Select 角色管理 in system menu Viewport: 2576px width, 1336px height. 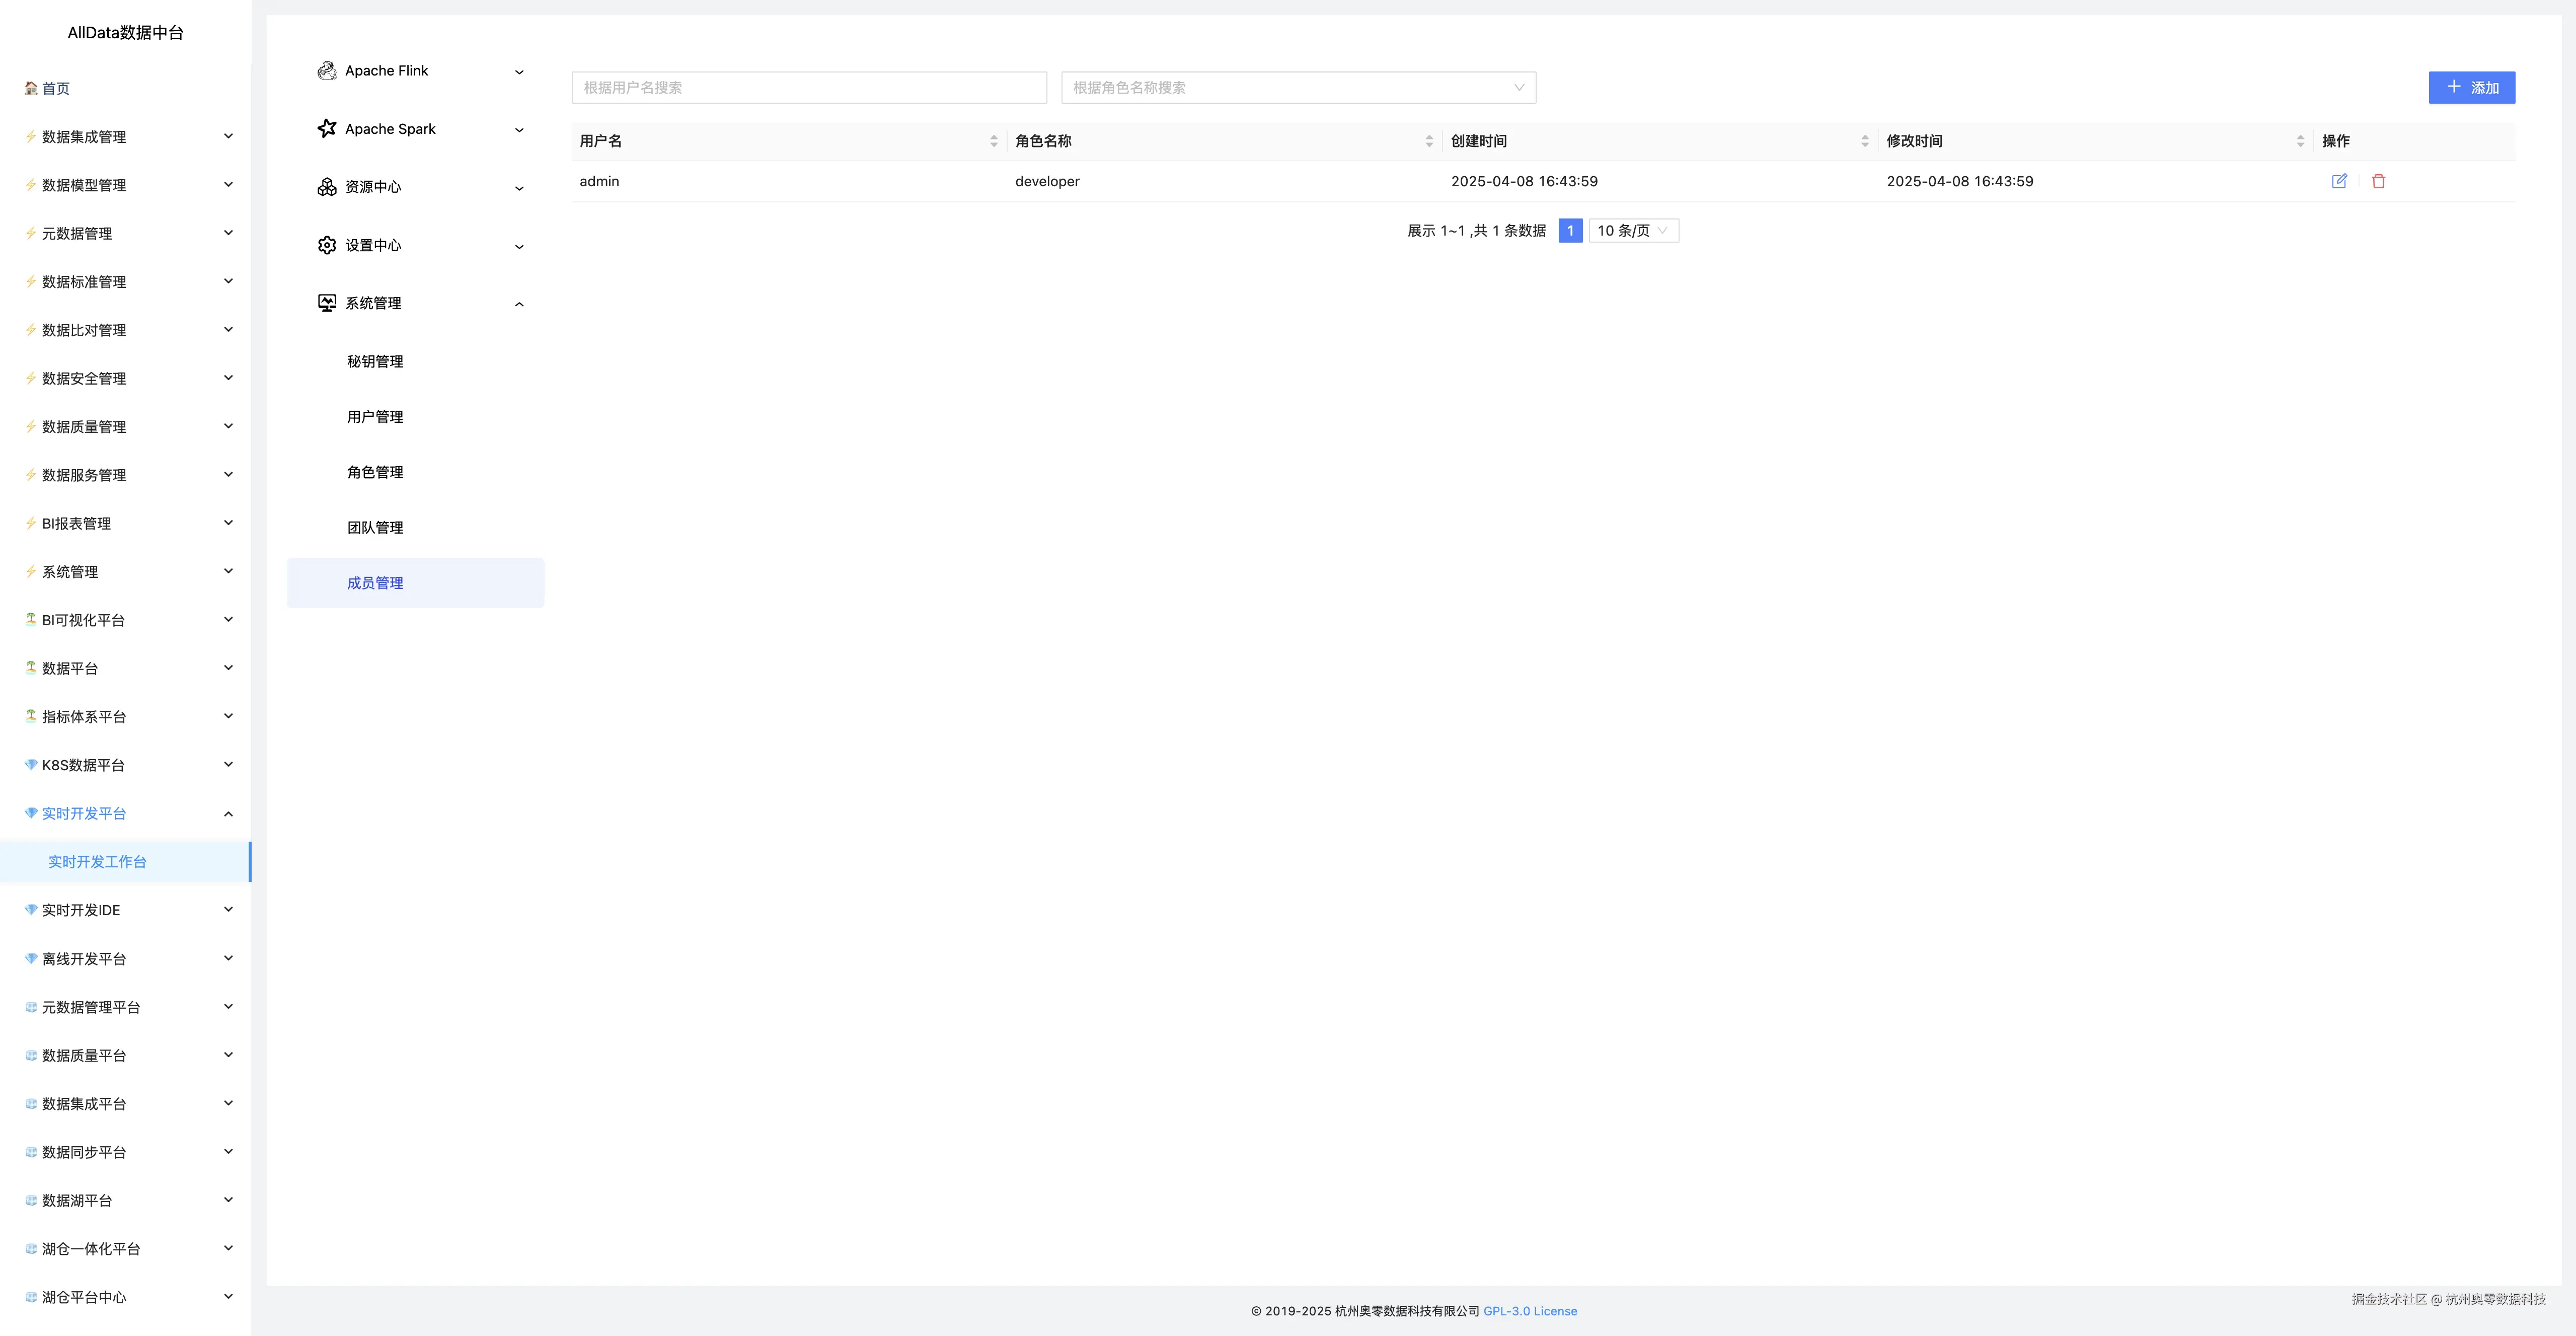click(375, 472)
